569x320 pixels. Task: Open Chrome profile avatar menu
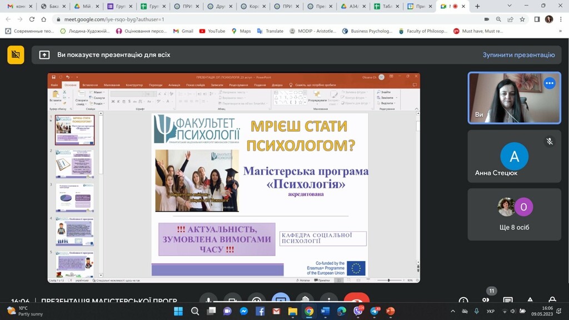[549, 19]
